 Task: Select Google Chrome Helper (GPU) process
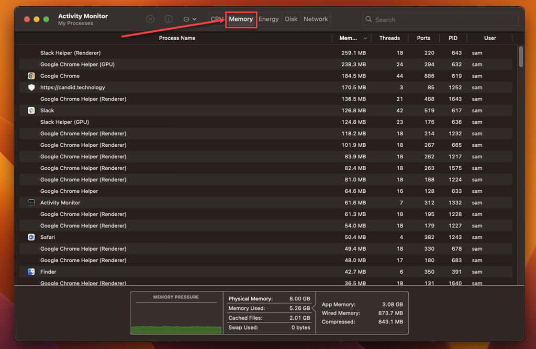pos(77,64)
